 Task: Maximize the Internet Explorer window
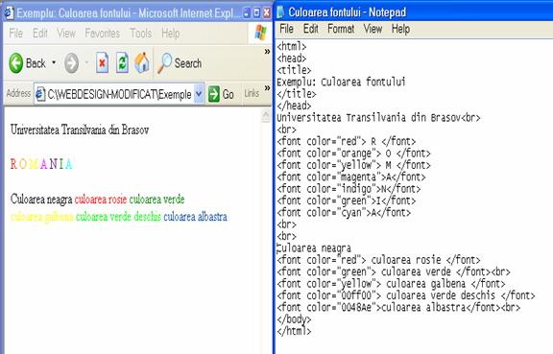(256, 13)
